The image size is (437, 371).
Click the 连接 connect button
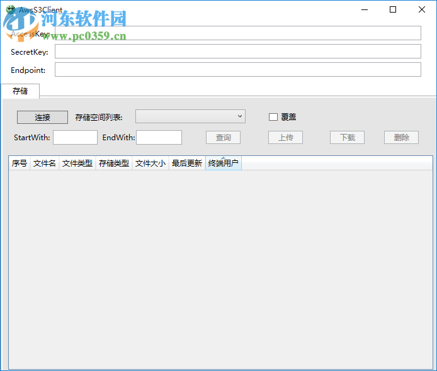pyautogui.click(x=42, y=117)
